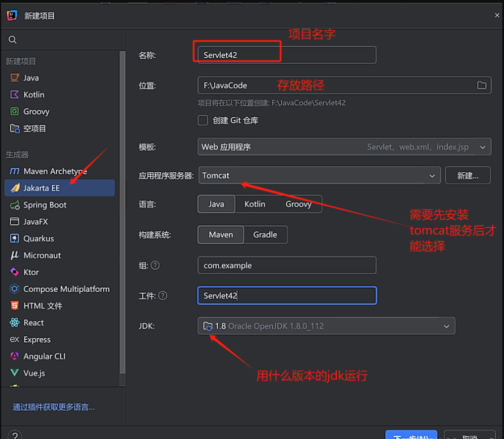The width and height of the screenshot is (504, 439).
Task: Enable the 创建 Git 仓库 checkbox
Action: tap(203, 121)
